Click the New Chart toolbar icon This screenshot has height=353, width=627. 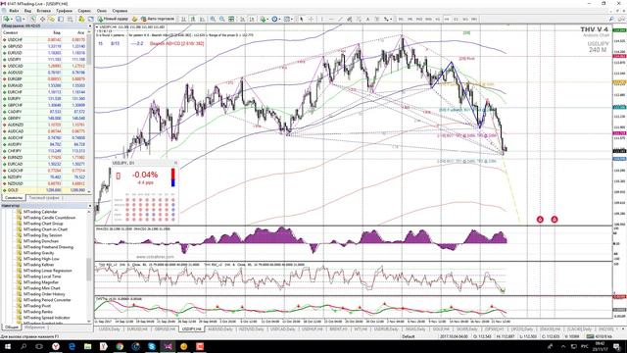[7, 19]
